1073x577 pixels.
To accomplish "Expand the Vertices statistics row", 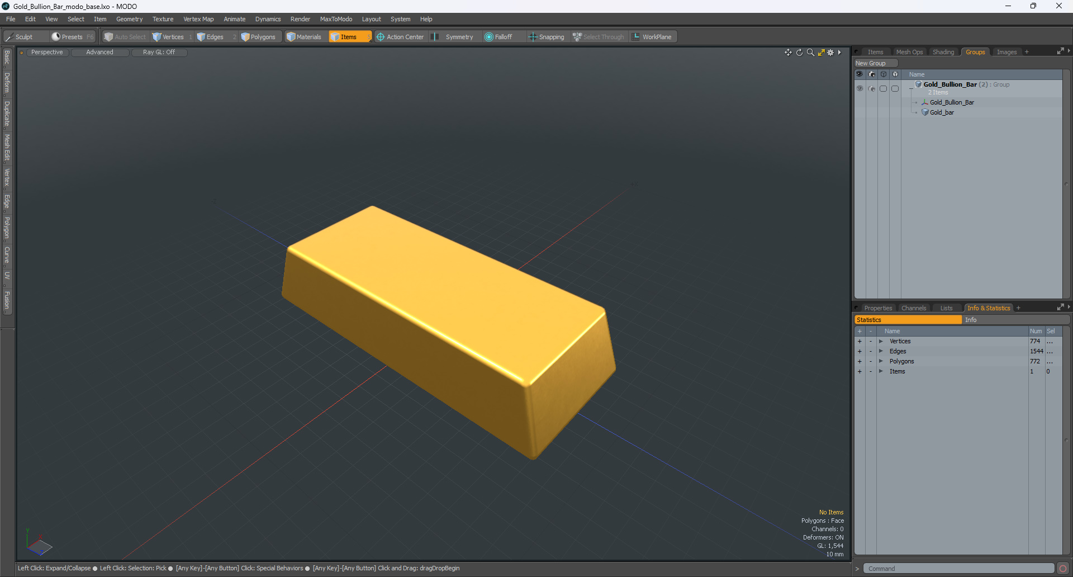I will coord(881,341).
